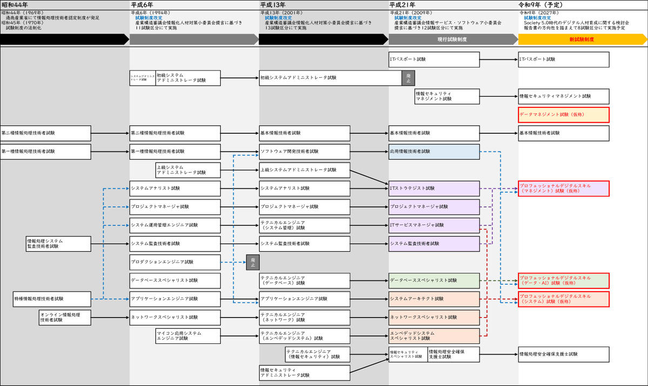The width and height of the screenshot is (648, 386).
Task: Click 情報処理システム監査技術者試験 box
Action: click(59, 243)
